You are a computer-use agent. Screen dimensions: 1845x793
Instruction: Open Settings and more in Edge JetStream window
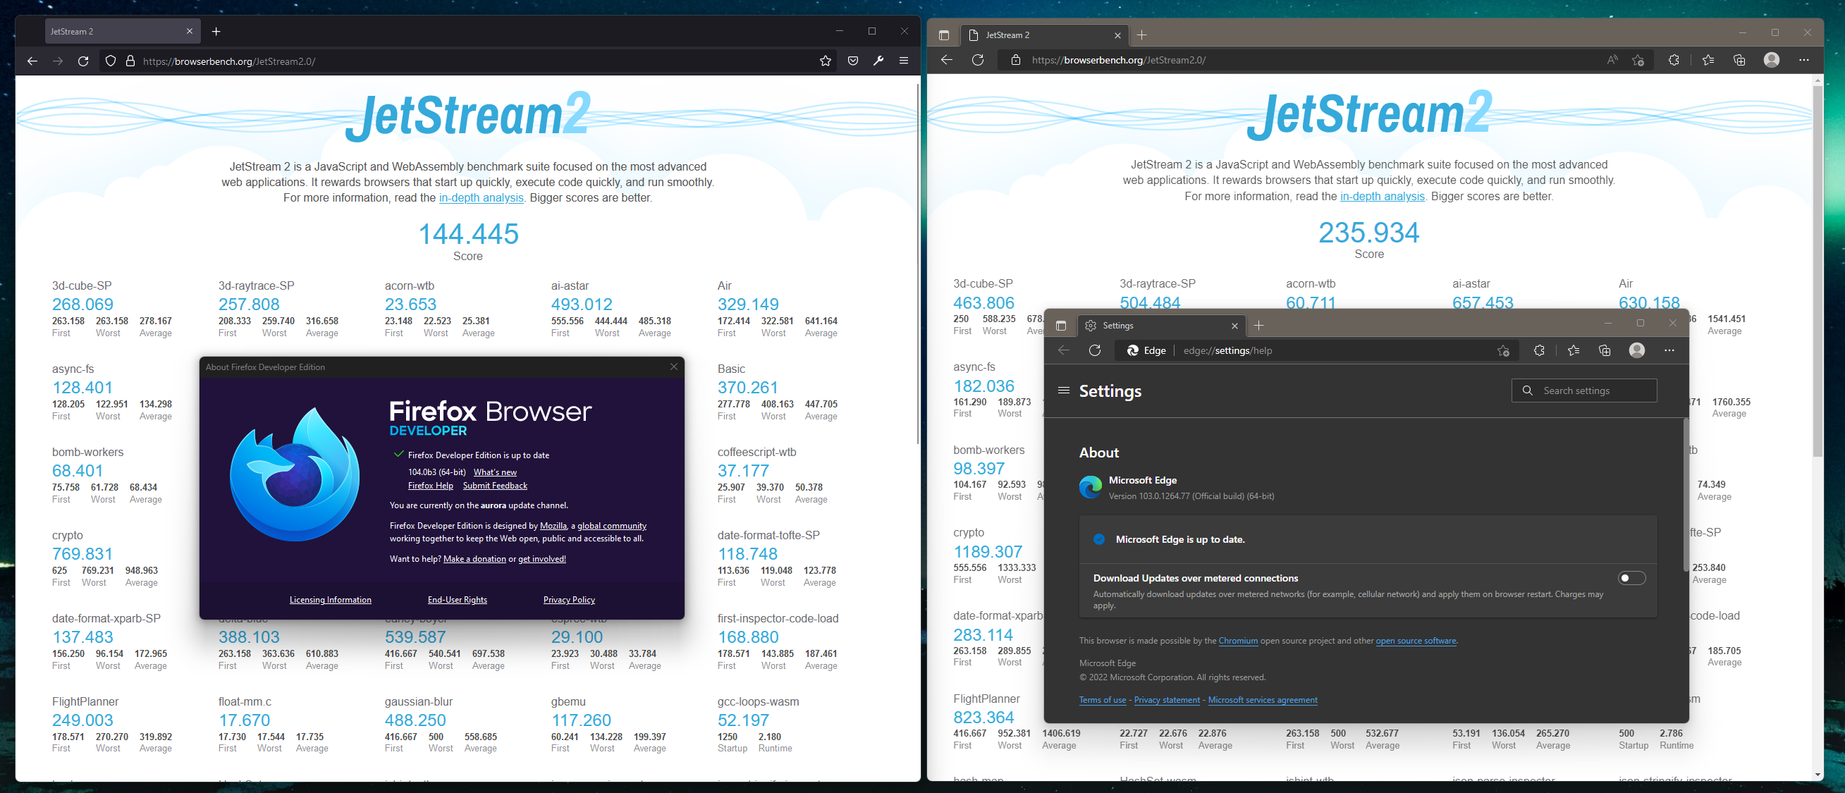pos(1804,60)
